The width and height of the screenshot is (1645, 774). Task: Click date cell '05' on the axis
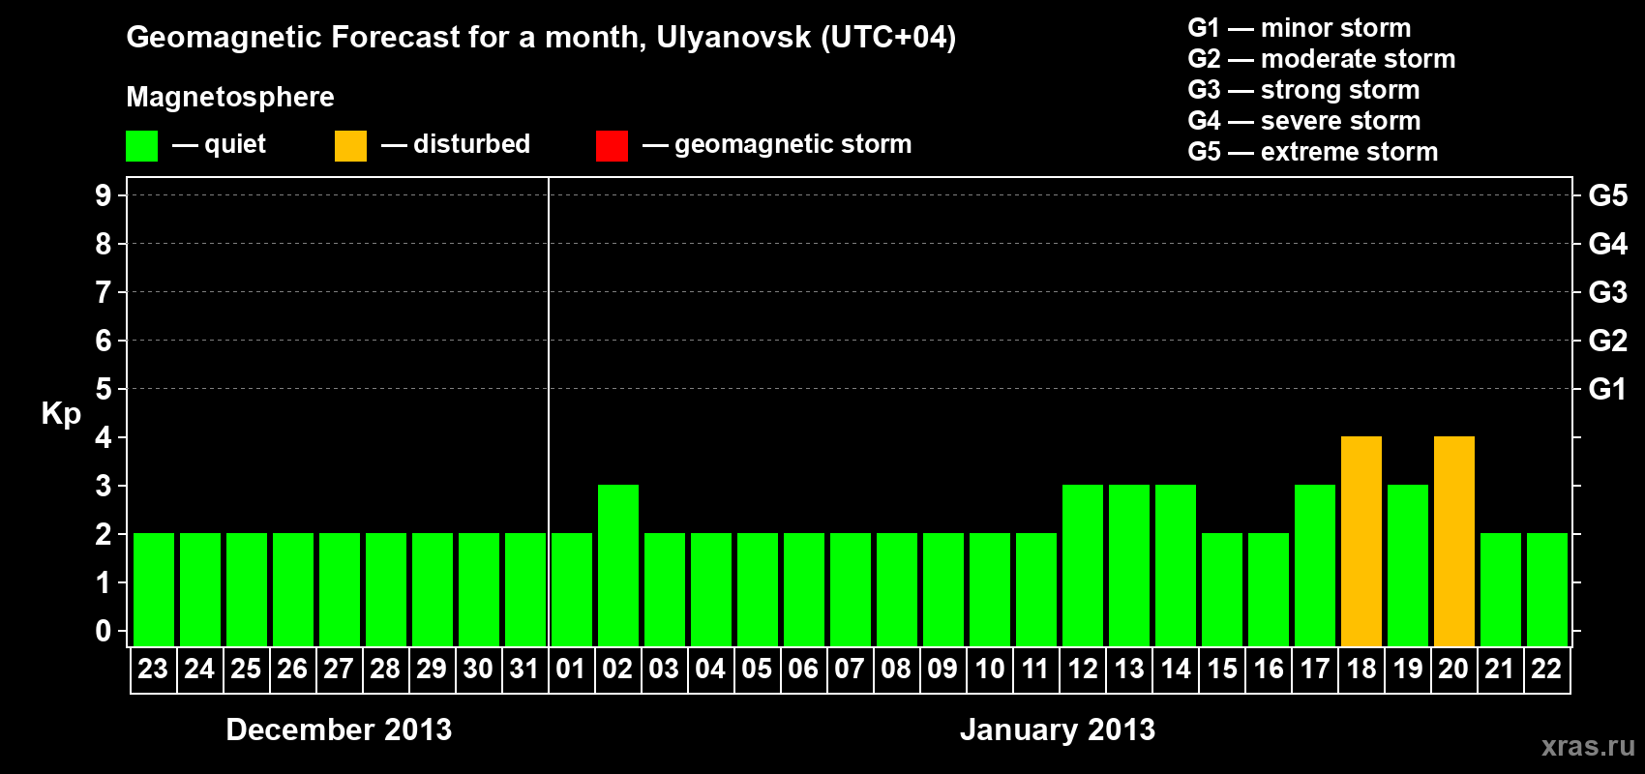point(757,670)
